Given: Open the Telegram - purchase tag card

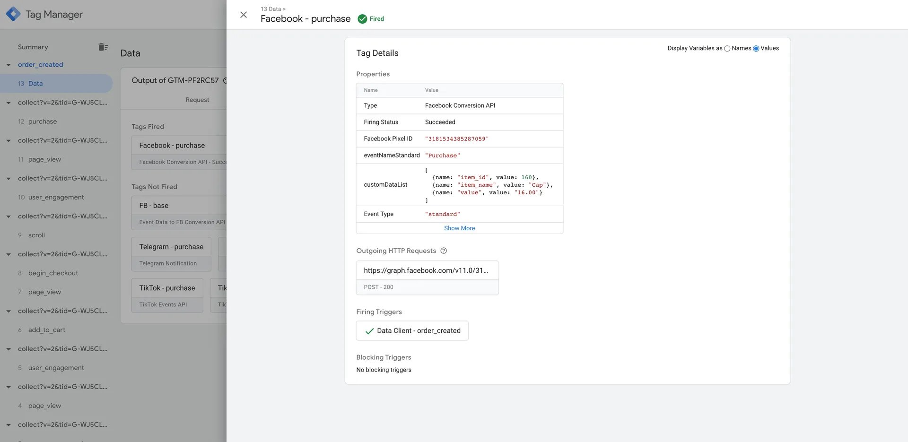Looking at the screenshot, I should [171, 254].
